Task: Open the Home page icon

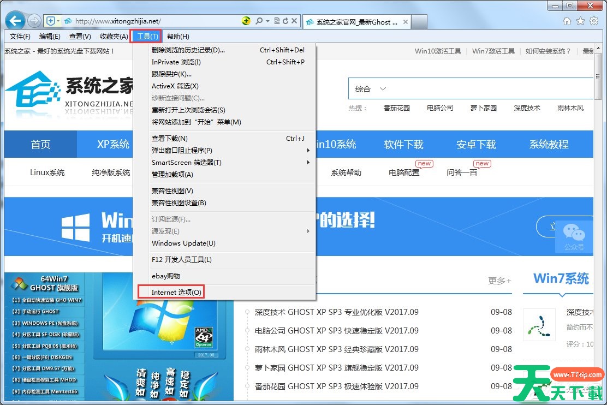Action: click(567, 21)
